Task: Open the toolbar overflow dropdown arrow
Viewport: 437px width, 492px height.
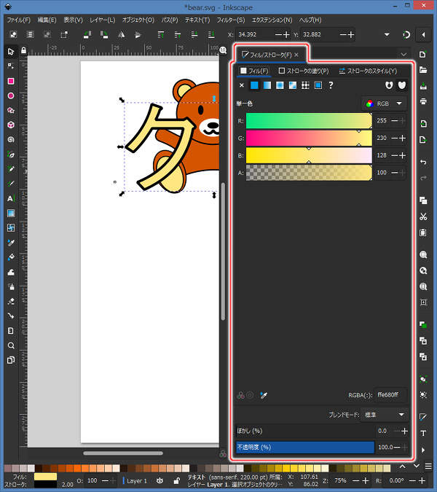Action: [387, 34]
